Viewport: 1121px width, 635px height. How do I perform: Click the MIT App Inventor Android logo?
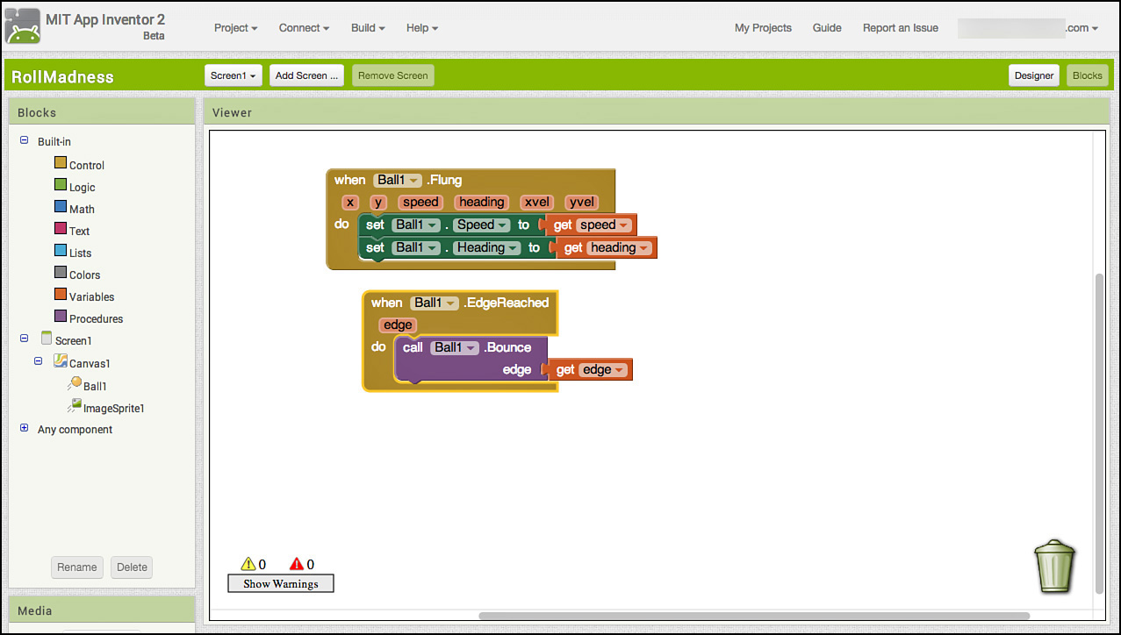click(x=22, y=26)
